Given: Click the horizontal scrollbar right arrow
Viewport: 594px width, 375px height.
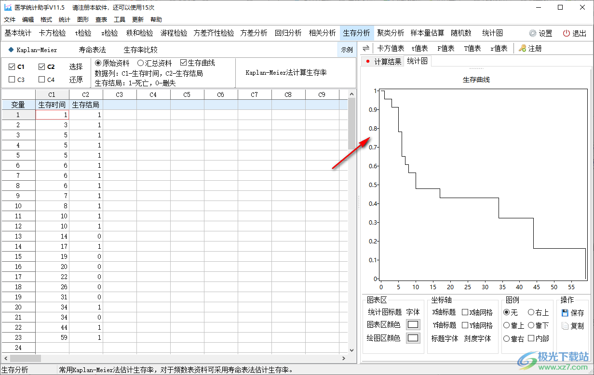Looking at the screenshot, I should (x=344, y=358).
